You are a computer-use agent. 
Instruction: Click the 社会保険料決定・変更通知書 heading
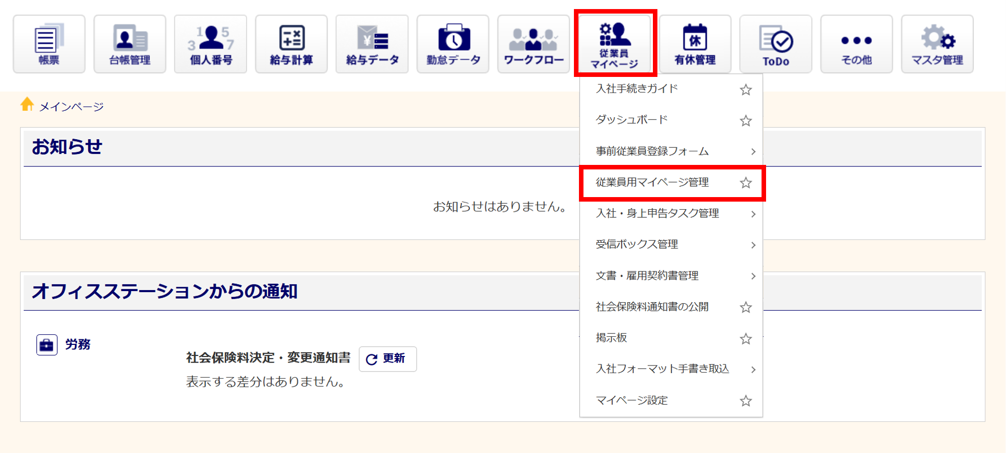[268, 358]
